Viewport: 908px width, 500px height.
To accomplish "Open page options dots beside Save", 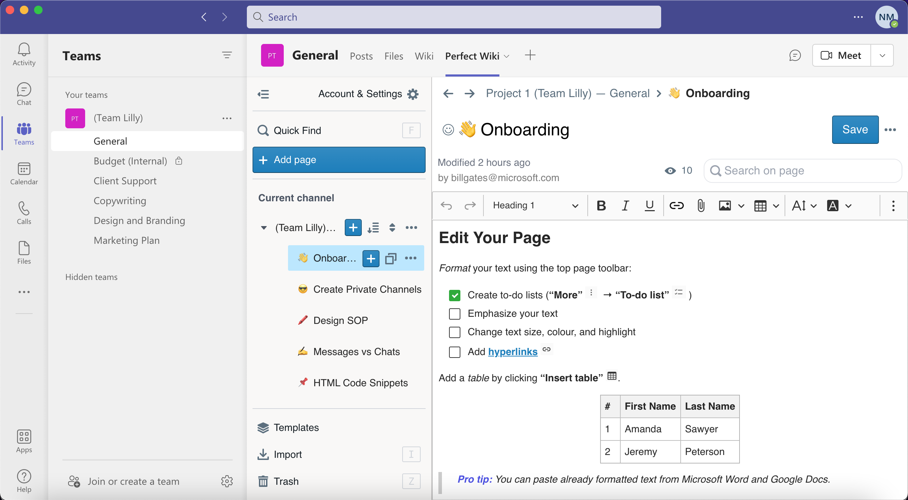I will coord(890,130).
